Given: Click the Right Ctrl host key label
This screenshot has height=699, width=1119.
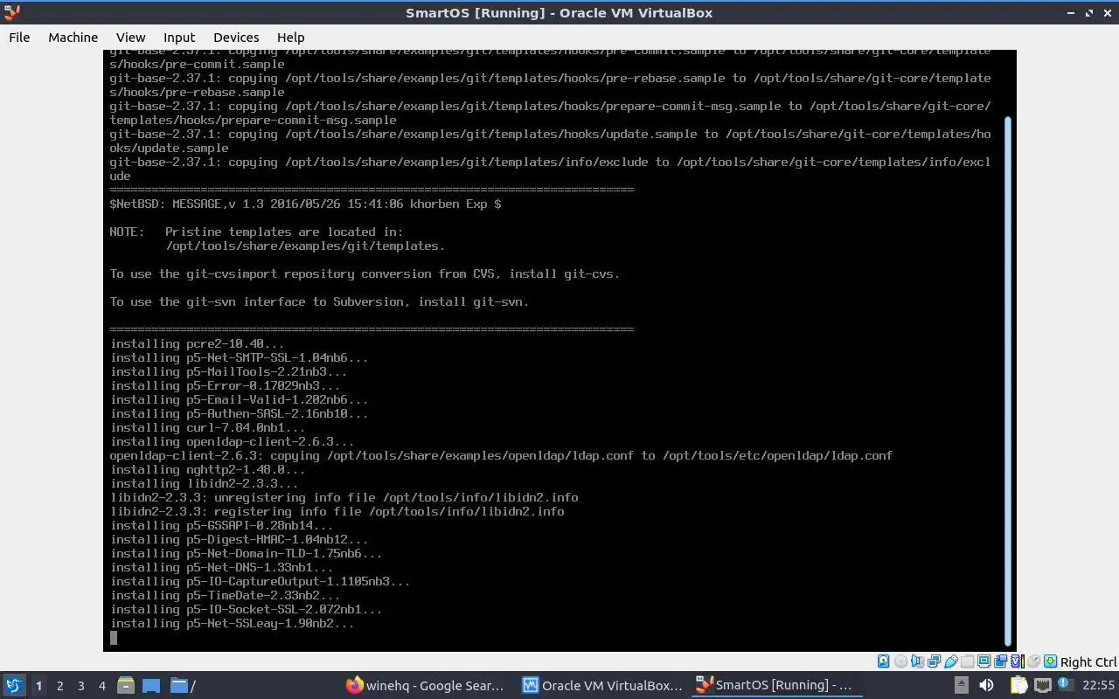Looking at the screenshot, I should click(x=1088, y=662).
